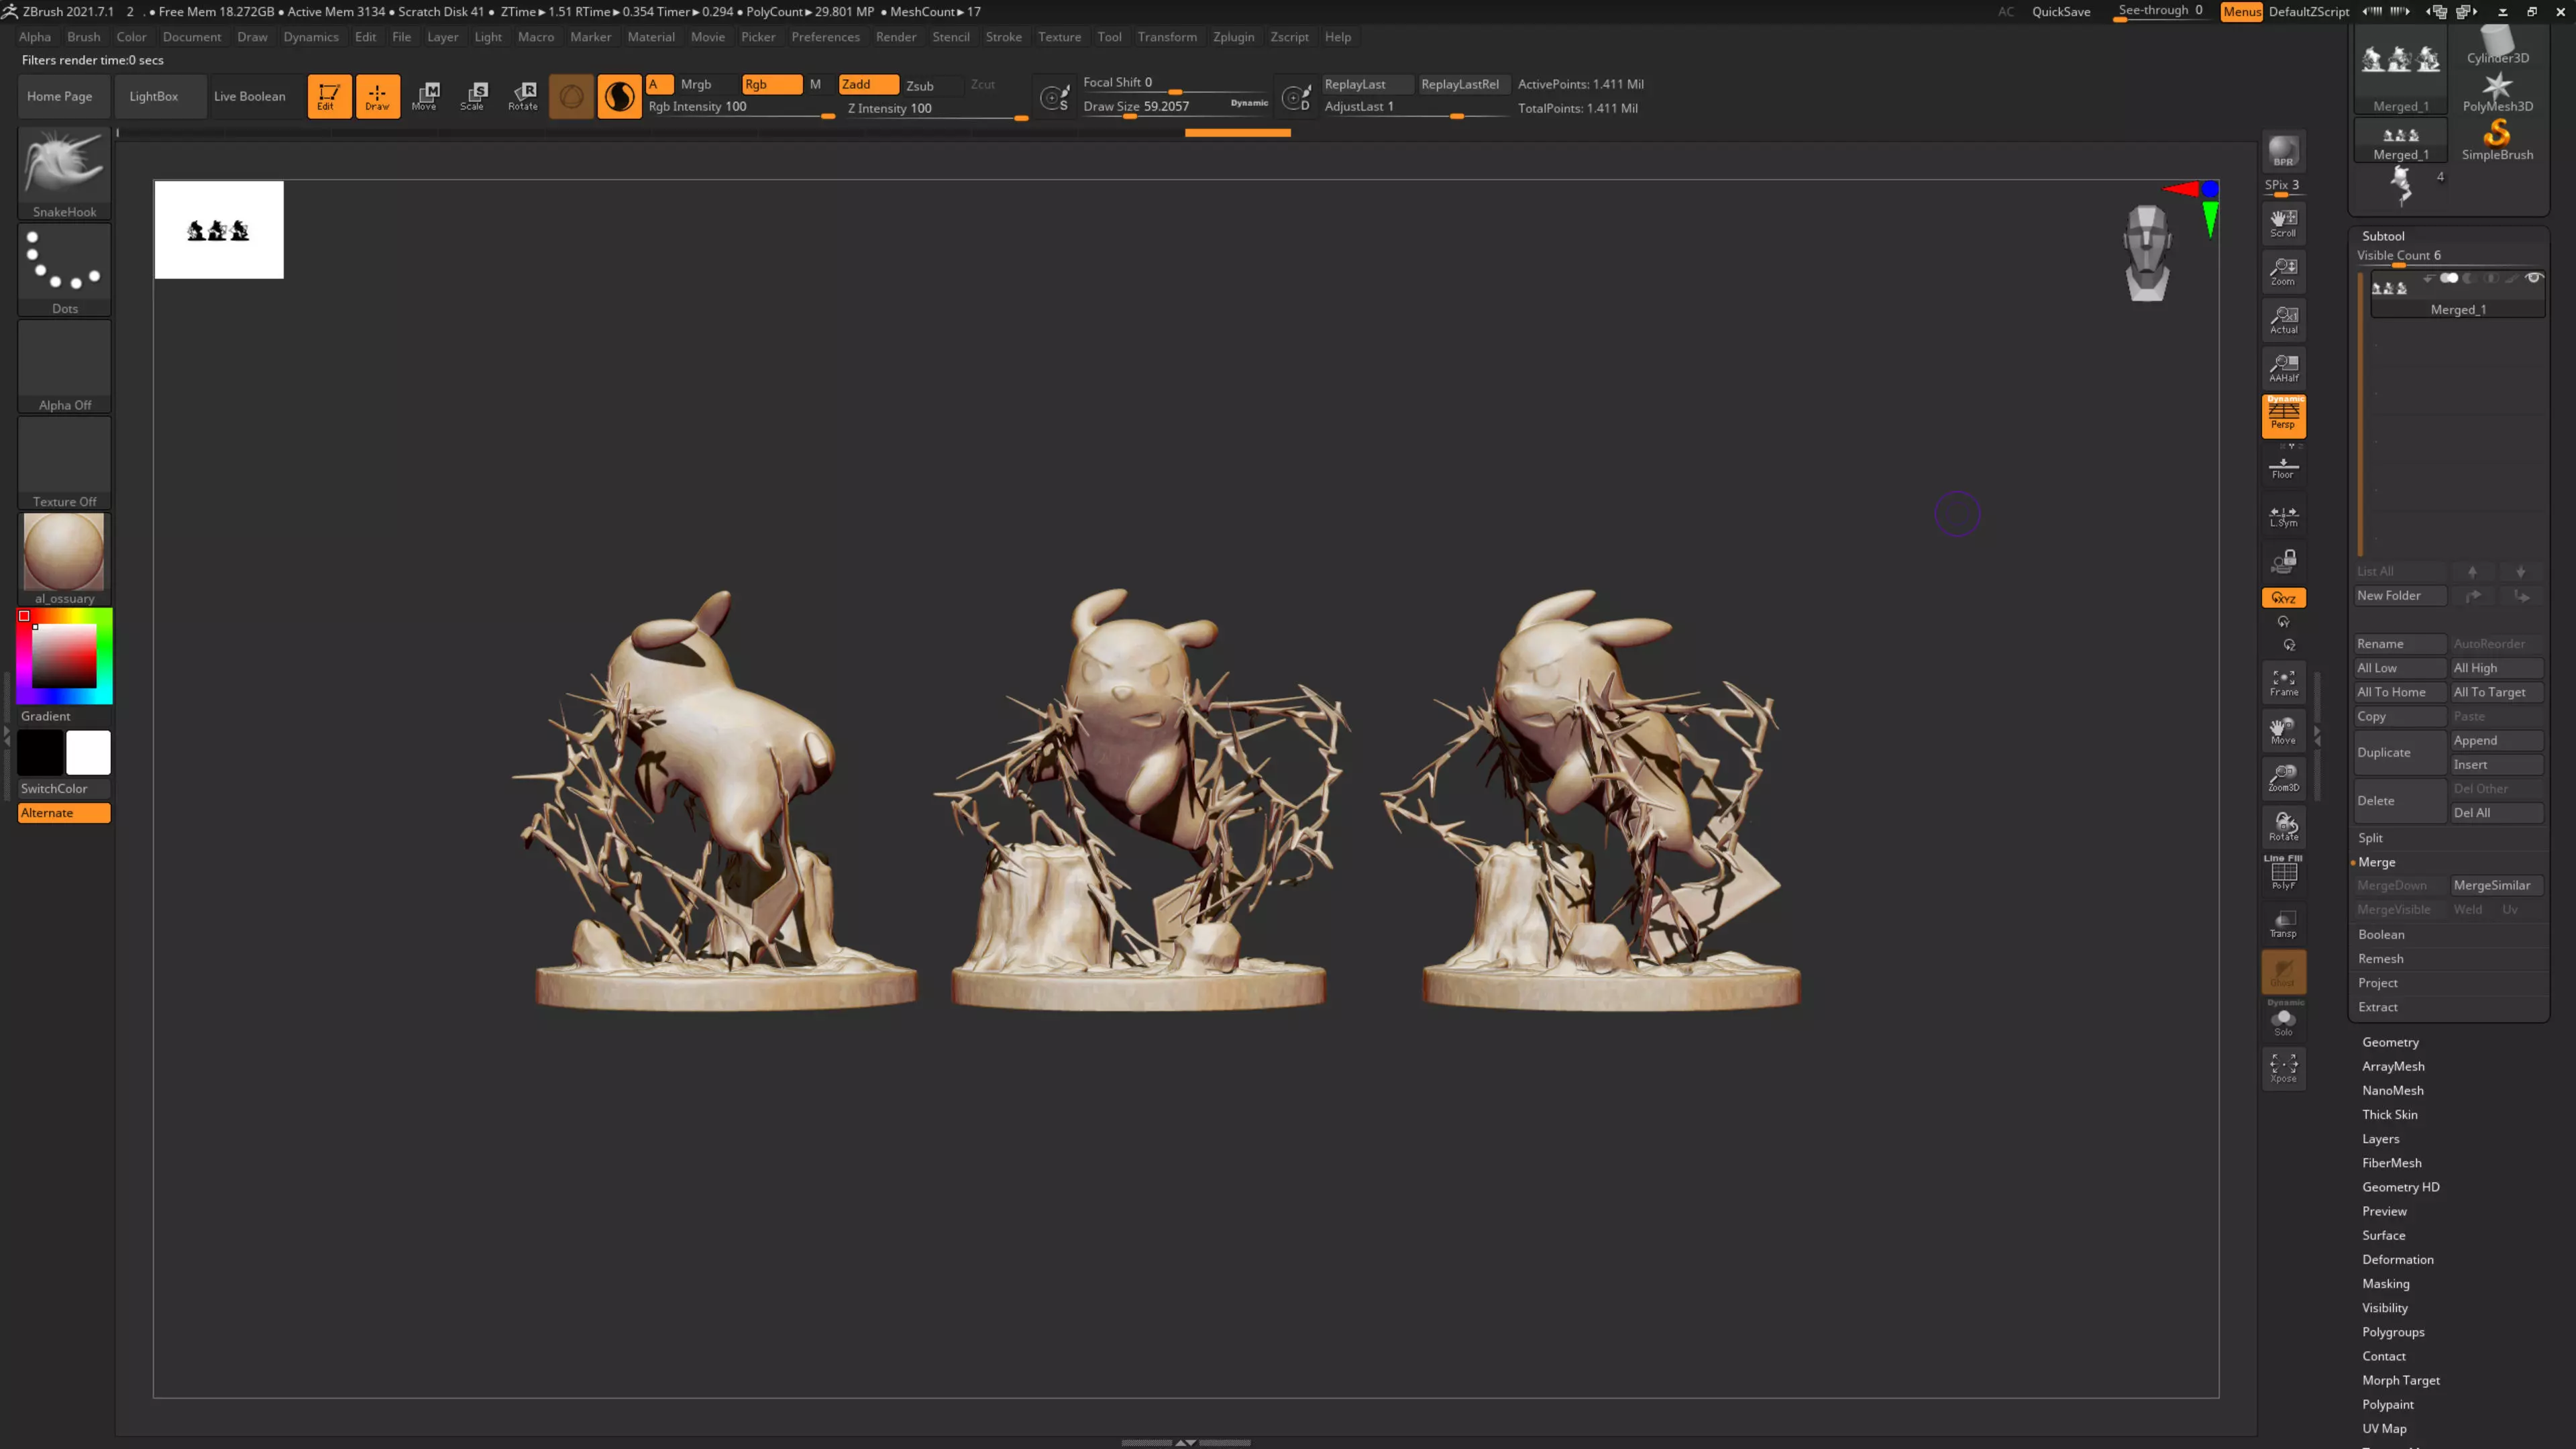Open the Dots stroke picker
2576x1449 pixels.
click(64, 270)
